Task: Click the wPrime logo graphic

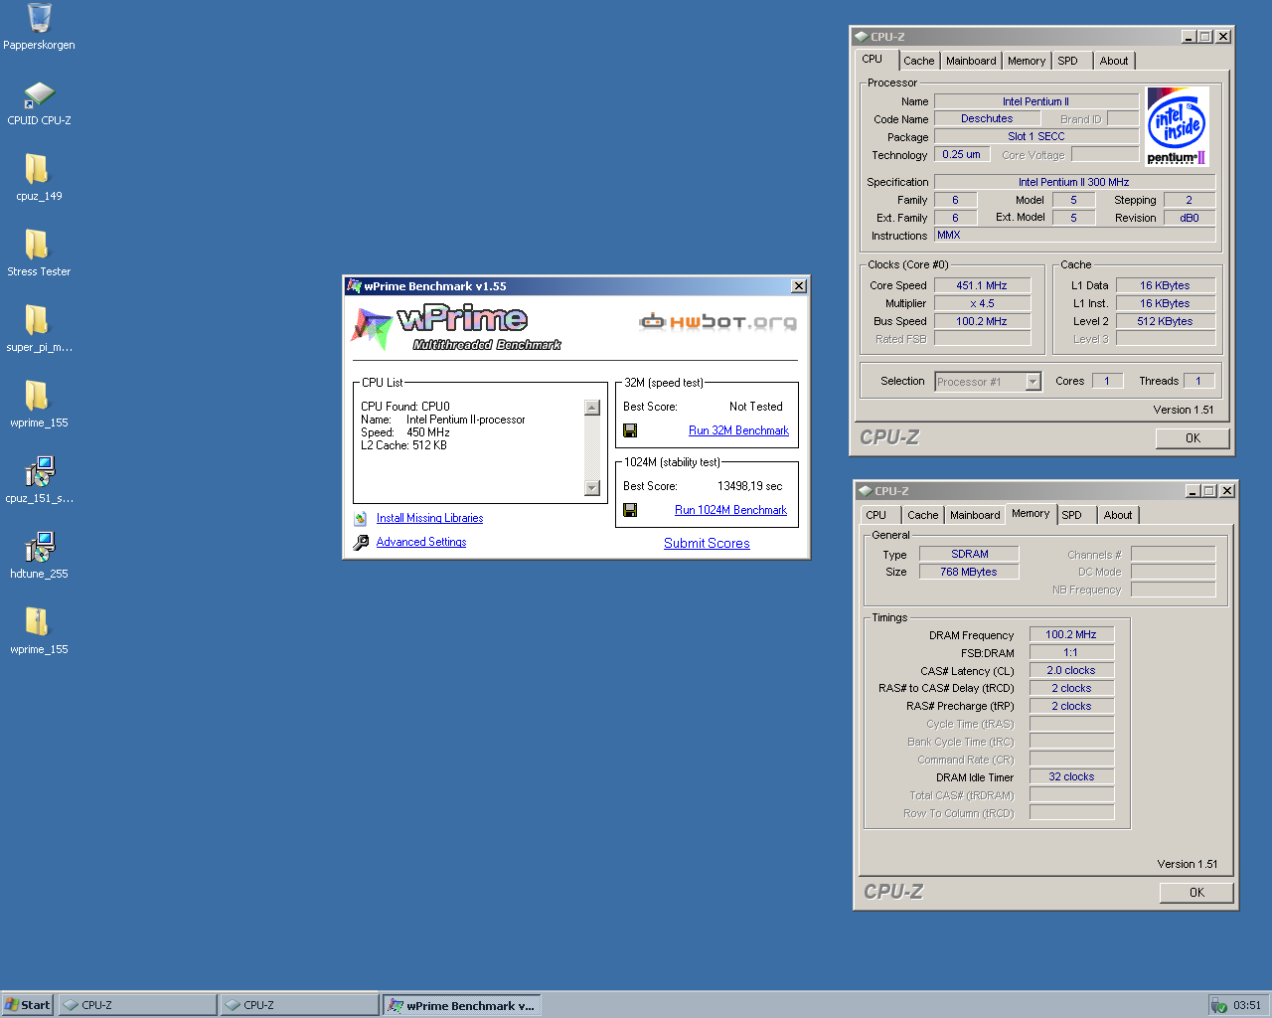Action: tap(455, 328)
